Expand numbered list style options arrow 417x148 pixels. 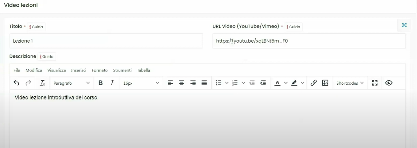click(243, 83)
